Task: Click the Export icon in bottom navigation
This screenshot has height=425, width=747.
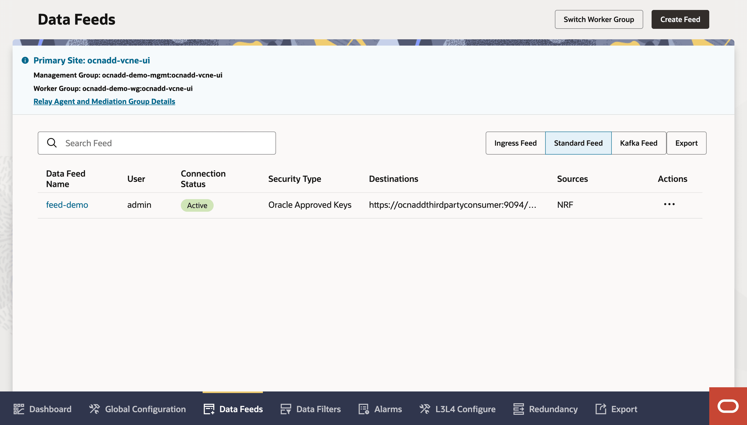Action: tap(601, 409)
